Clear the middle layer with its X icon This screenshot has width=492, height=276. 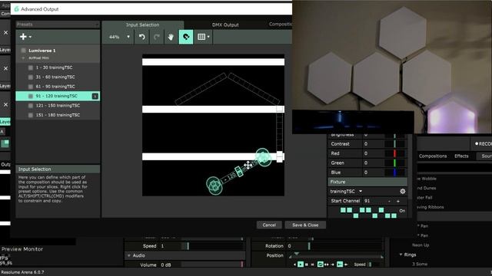coord(5,68)
